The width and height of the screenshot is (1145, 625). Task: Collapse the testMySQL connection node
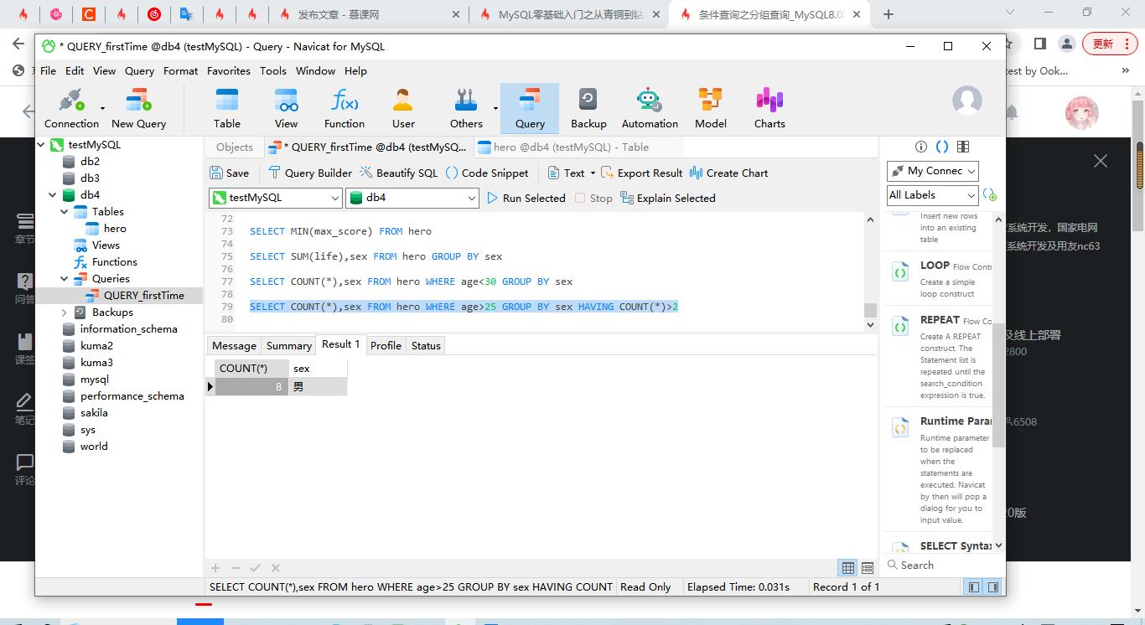[41, 144]
